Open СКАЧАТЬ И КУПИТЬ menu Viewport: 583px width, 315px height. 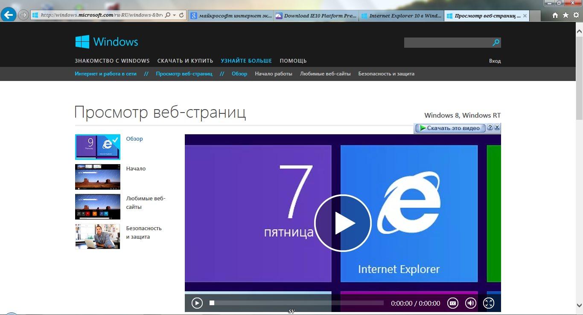tap(185, 61)
